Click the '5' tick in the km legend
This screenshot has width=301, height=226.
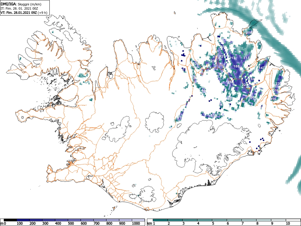coord(213,224)
